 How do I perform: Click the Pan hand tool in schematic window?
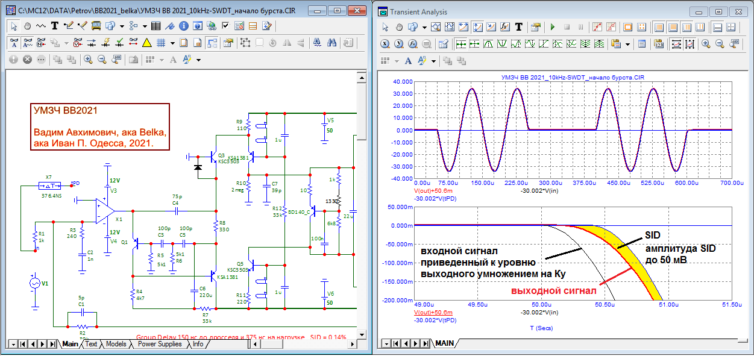tap(28, 26)
